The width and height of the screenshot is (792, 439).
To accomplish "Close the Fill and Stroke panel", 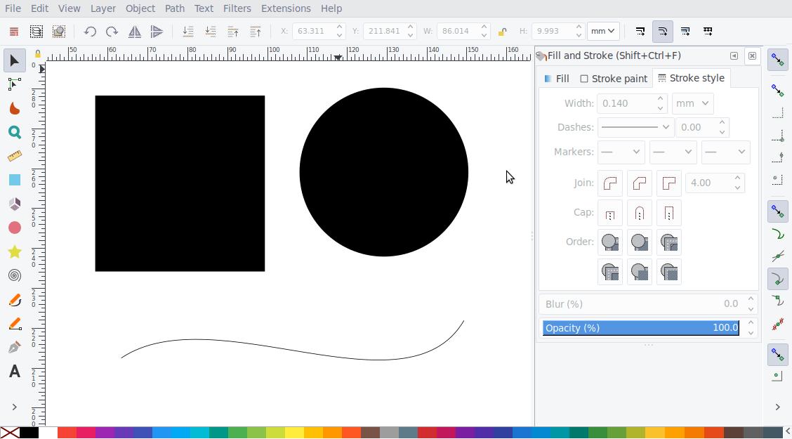I will click(x=752, y=55).
